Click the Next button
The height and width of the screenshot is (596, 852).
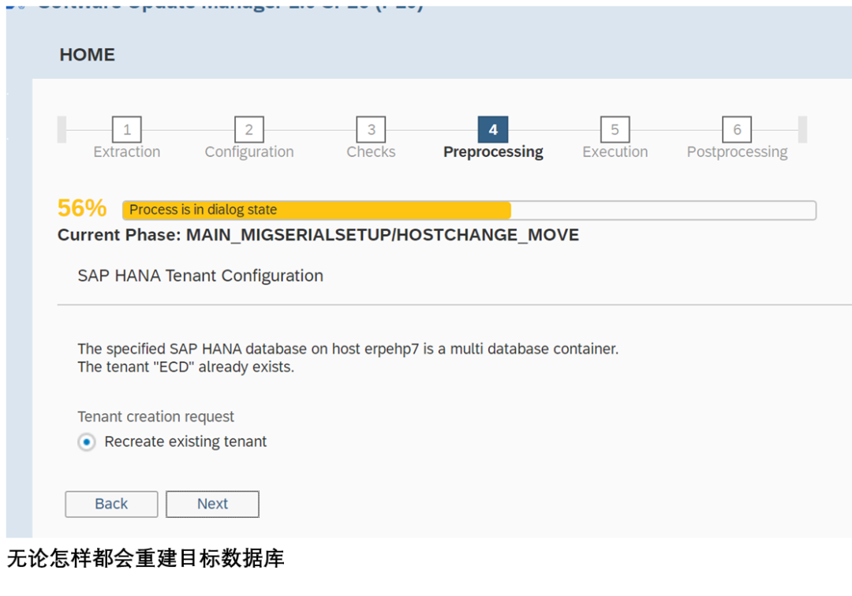coord(212,504)
